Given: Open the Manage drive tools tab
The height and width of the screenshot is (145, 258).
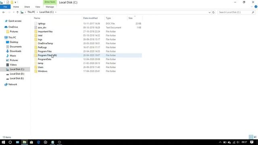Looking at the screenshot, I should (50, 7).
